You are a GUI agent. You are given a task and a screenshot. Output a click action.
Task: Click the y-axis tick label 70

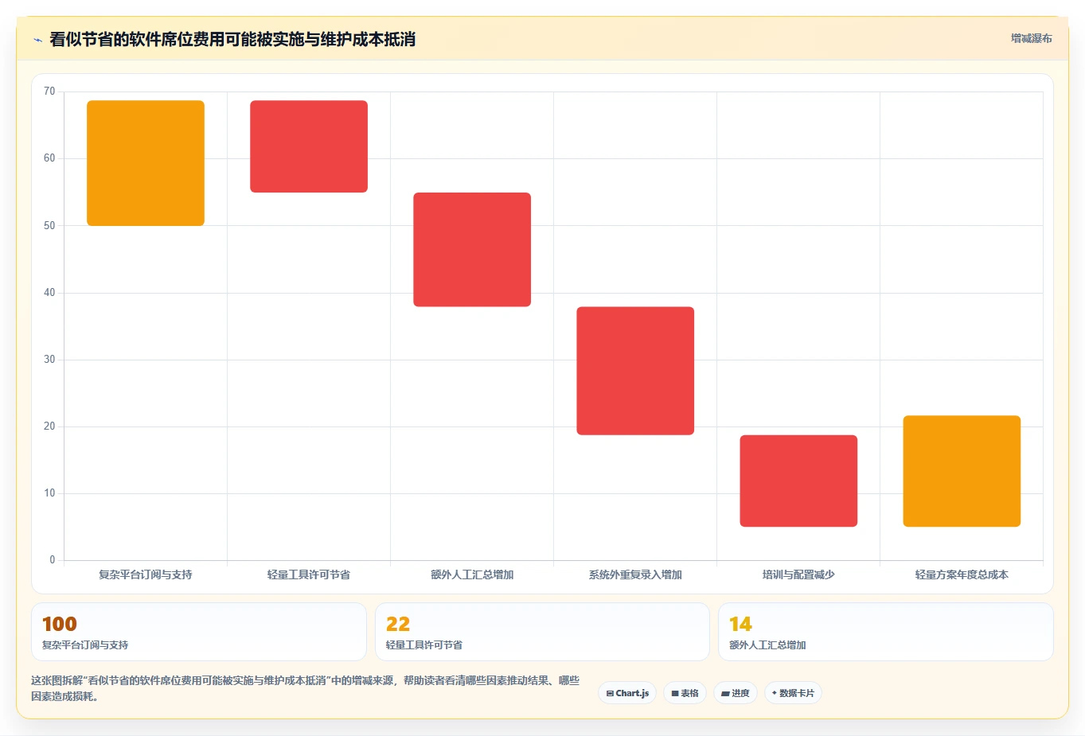(x=49, y=92)
